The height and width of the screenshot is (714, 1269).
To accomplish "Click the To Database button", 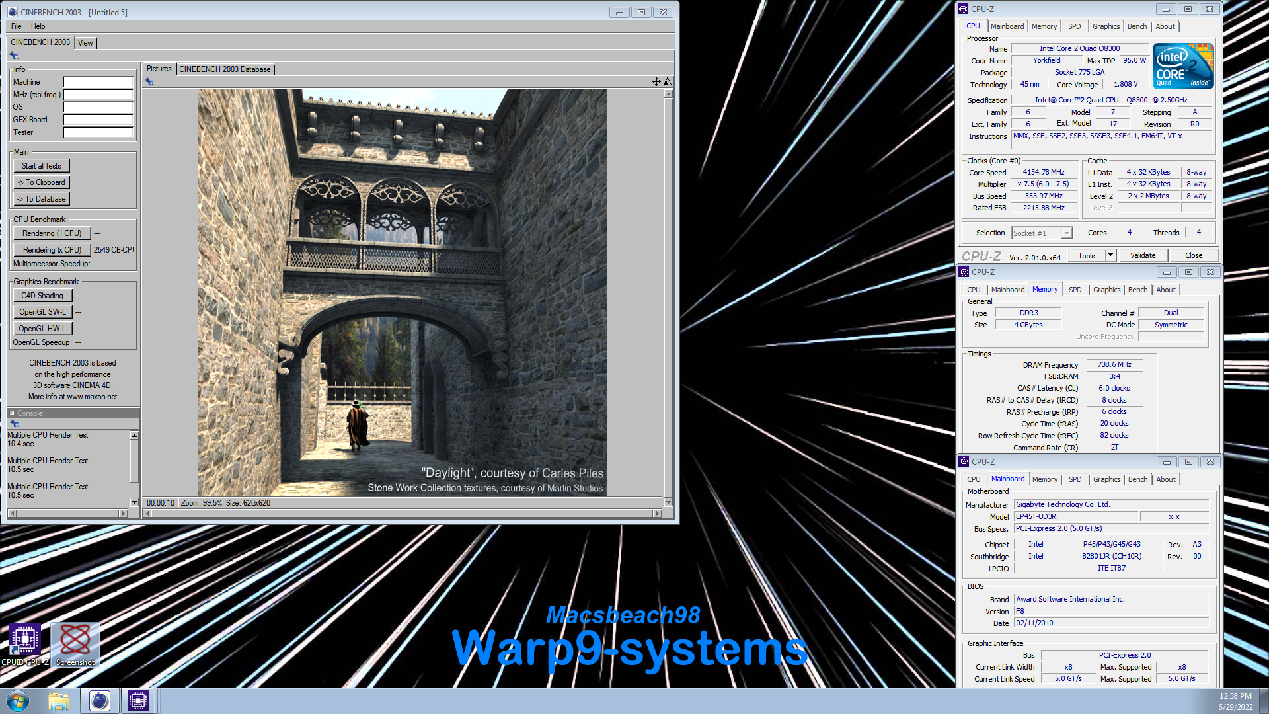I will point(42,199).
